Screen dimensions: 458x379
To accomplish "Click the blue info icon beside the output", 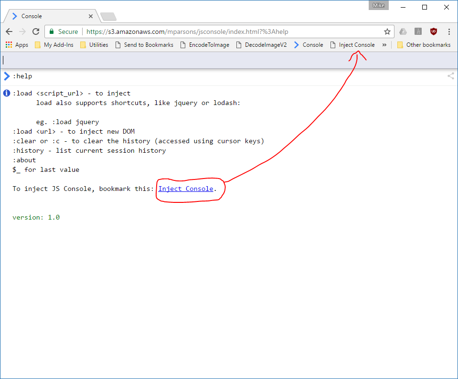I will coord(7,93).
